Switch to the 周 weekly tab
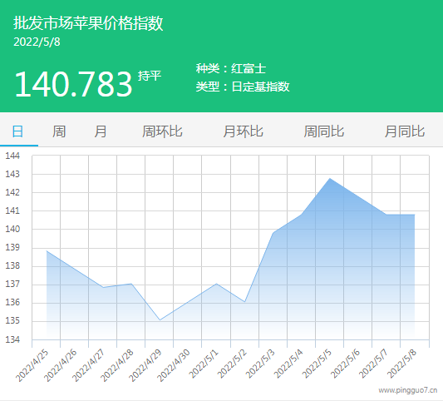 pos(59,131)
